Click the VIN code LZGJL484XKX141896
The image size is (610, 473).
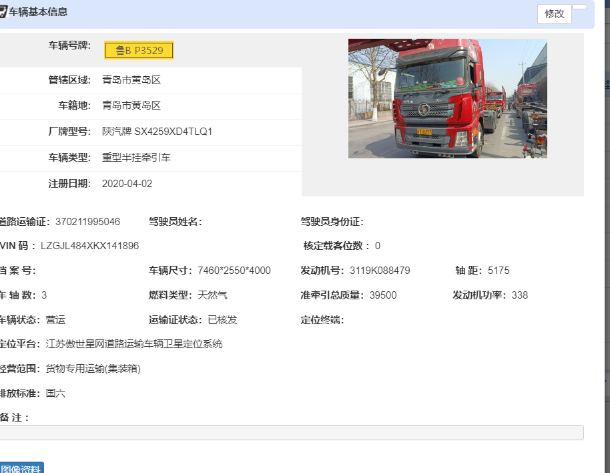point(89,246)
